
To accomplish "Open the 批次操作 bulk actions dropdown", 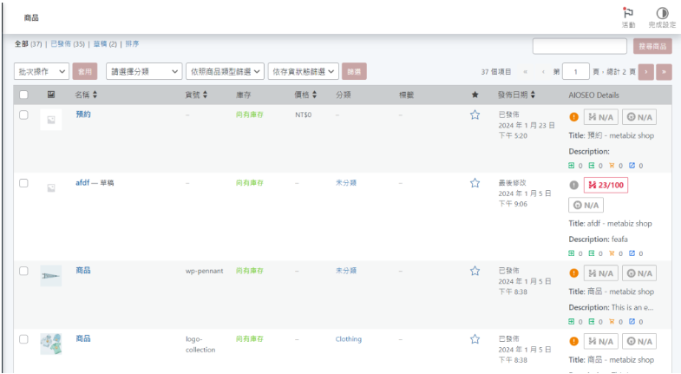I will pos(42,71).
